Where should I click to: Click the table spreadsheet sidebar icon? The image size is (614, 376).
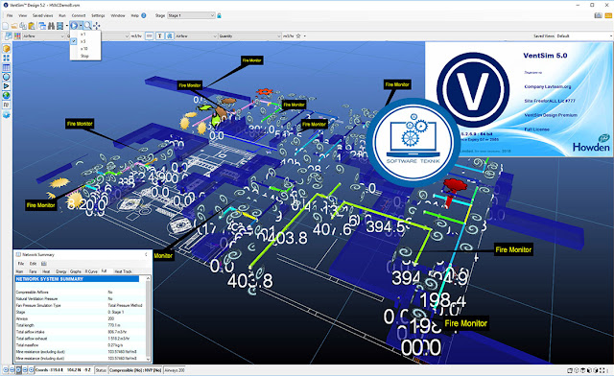click(7, 67)
